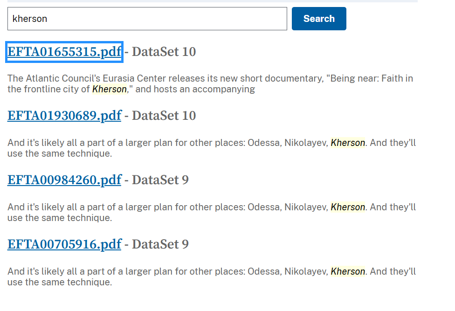The height and width of the screenshot is (311, 455).
Task: Click "and hosts an accompanying" snippet text
Action: [x=195, y=89]
